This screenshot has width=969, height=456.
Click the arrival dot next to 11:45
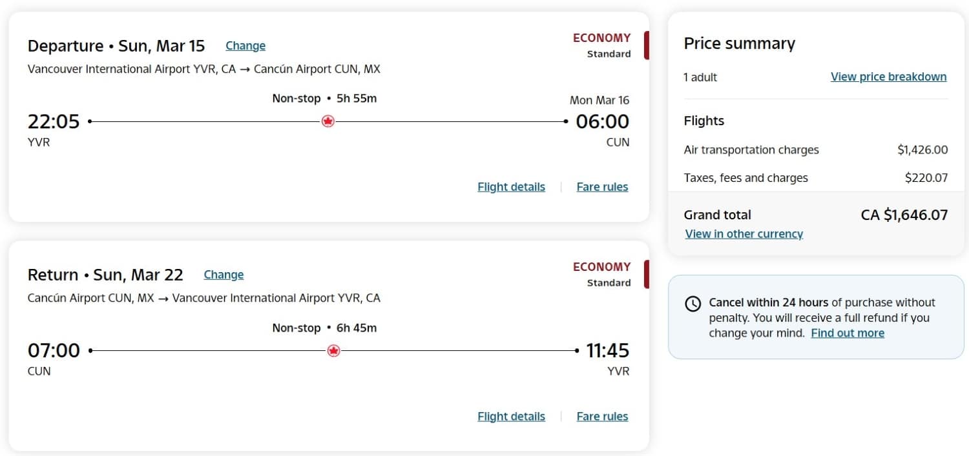point(577,350)
